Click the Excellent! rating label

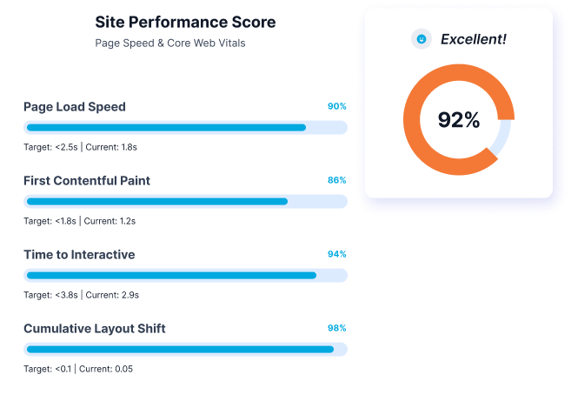[x=473, y=39]
